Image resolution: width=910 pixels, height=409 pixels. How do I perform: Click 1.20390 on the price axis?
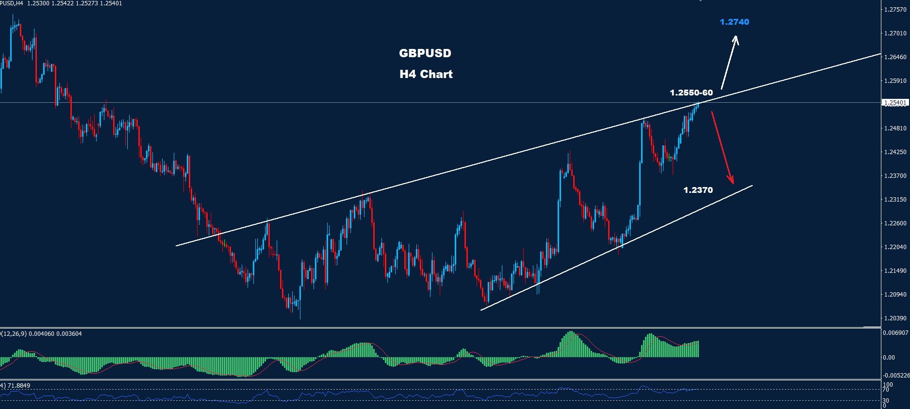[895, 318]
